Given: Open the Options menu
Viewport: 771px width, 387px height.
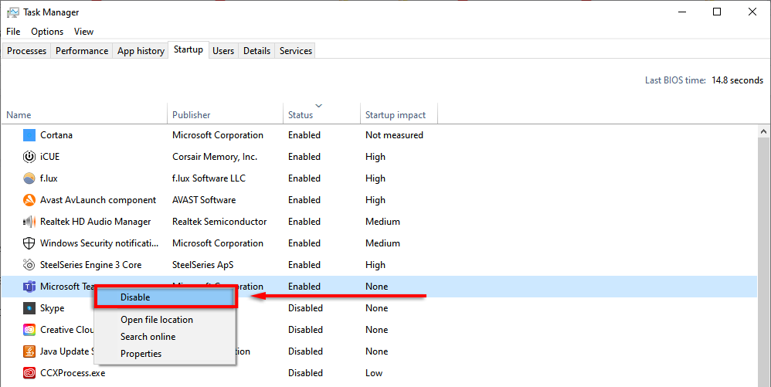Looking at the screenshot, I should [x=47, y=32].
